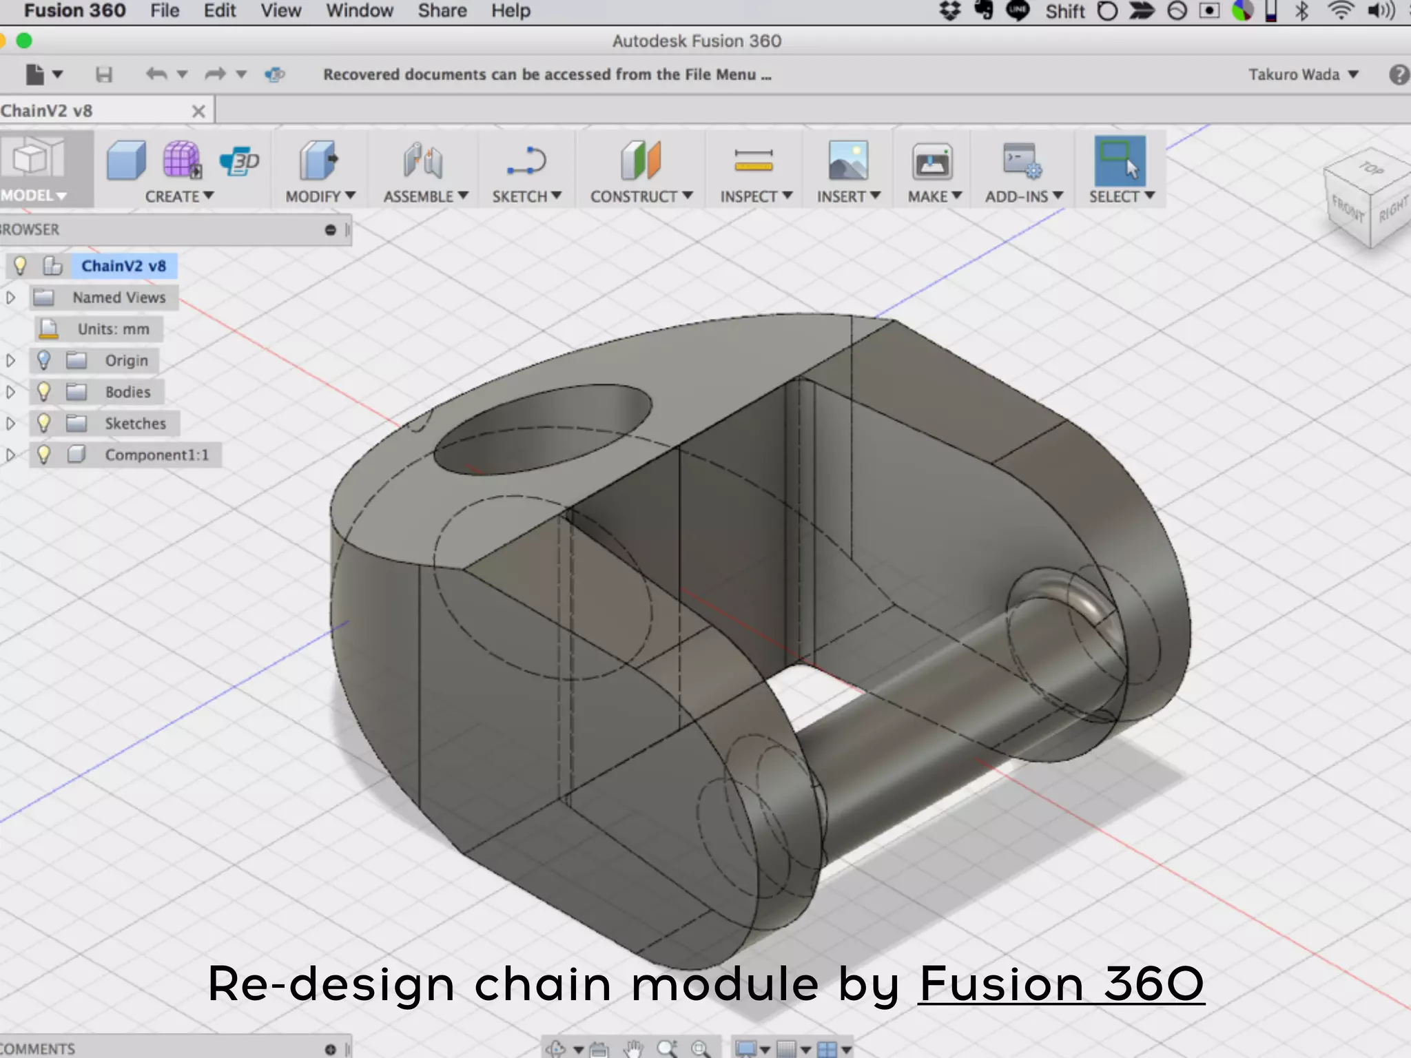
Task: Click the Inspect measure icon
Action: (754, 160)
